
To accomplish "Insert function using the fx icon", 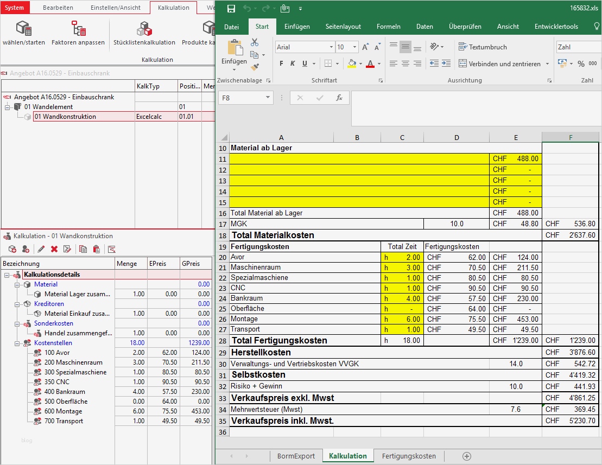I will [x=339, y=98].
